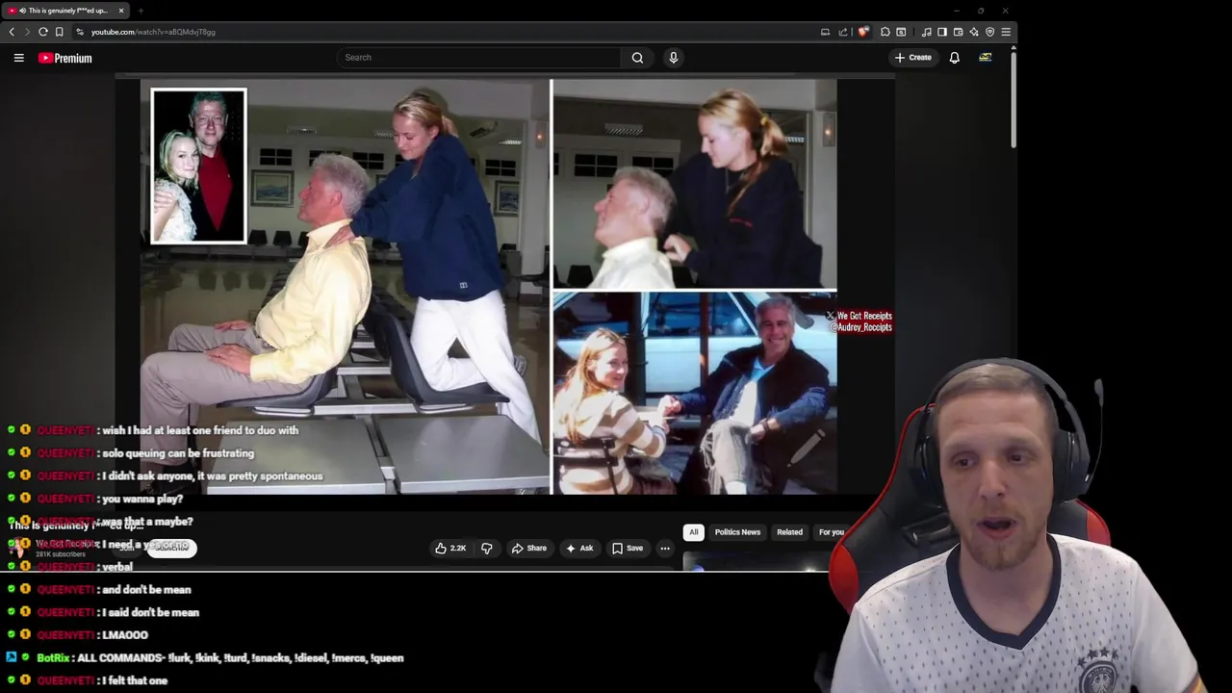
Task: Open Leo AI assistant
Action: 974,32
